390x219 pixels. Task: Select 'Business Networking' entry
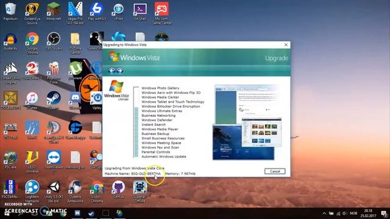coord(158,116)
